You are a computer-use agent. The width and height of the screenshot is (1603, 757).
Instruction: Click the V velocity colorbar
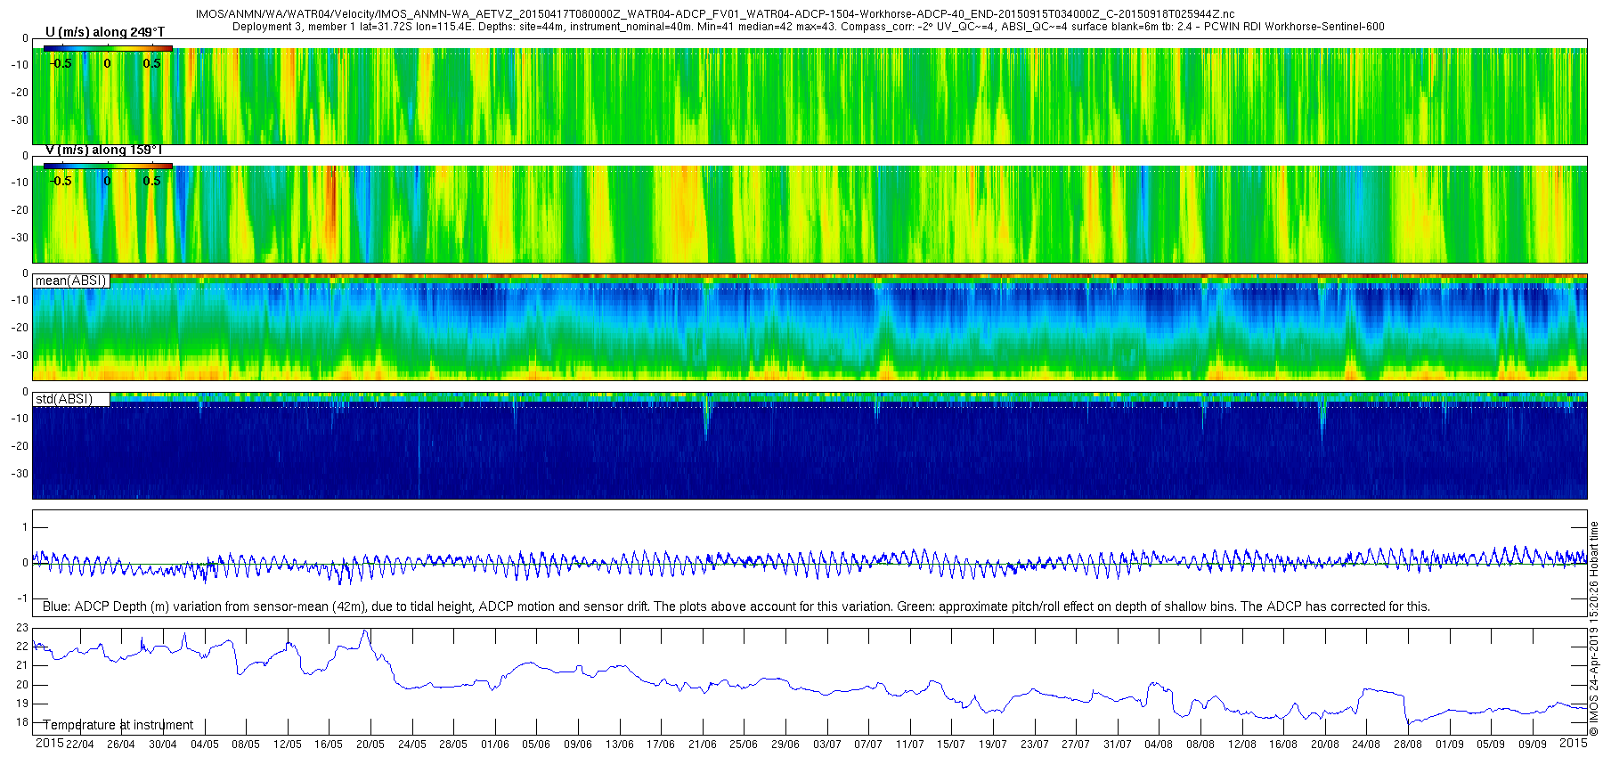point(108,166)
